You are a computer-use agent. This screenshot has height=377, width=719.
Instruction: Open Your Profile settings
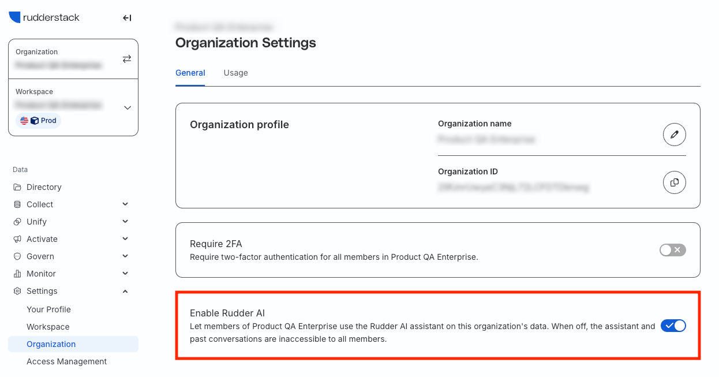[x=48, y=309]
